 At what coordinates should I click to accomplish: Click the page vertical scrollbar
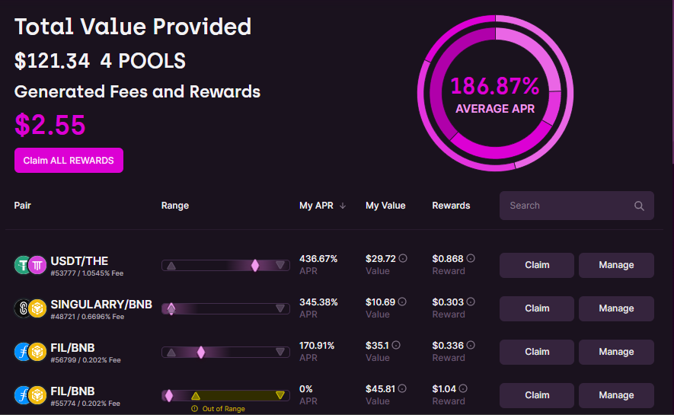(672, 81)
